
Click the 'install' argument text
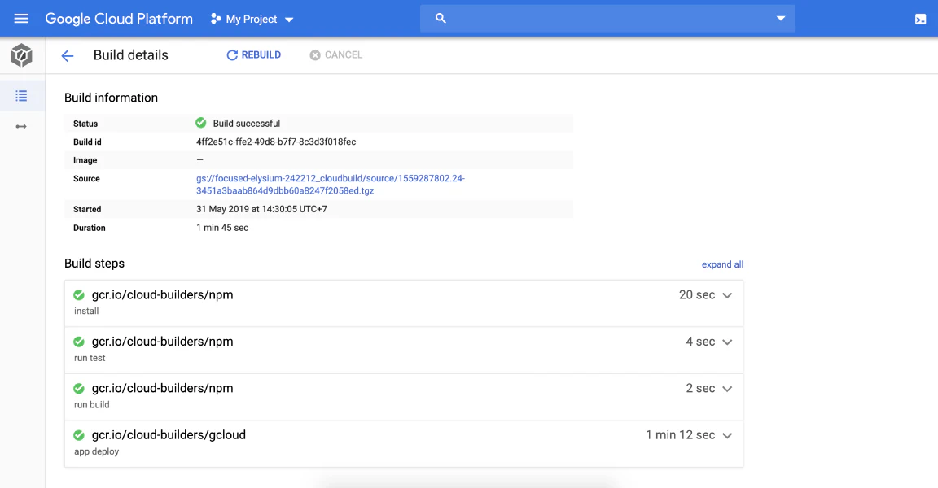(86, 311)
